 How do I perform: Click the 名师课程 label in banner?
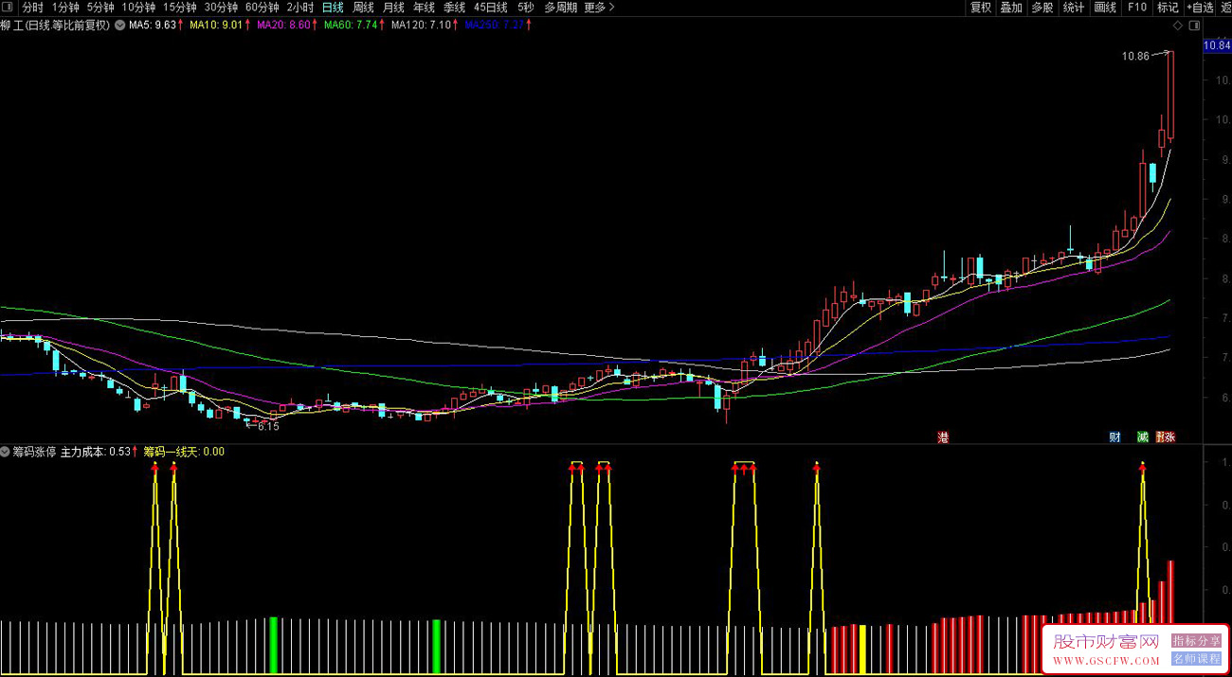(1196, 658)
